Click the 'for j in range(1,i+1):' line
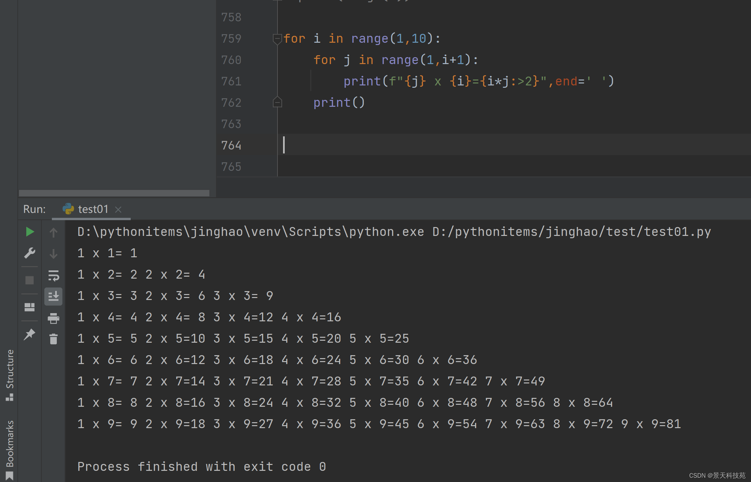 pos(396,60)
